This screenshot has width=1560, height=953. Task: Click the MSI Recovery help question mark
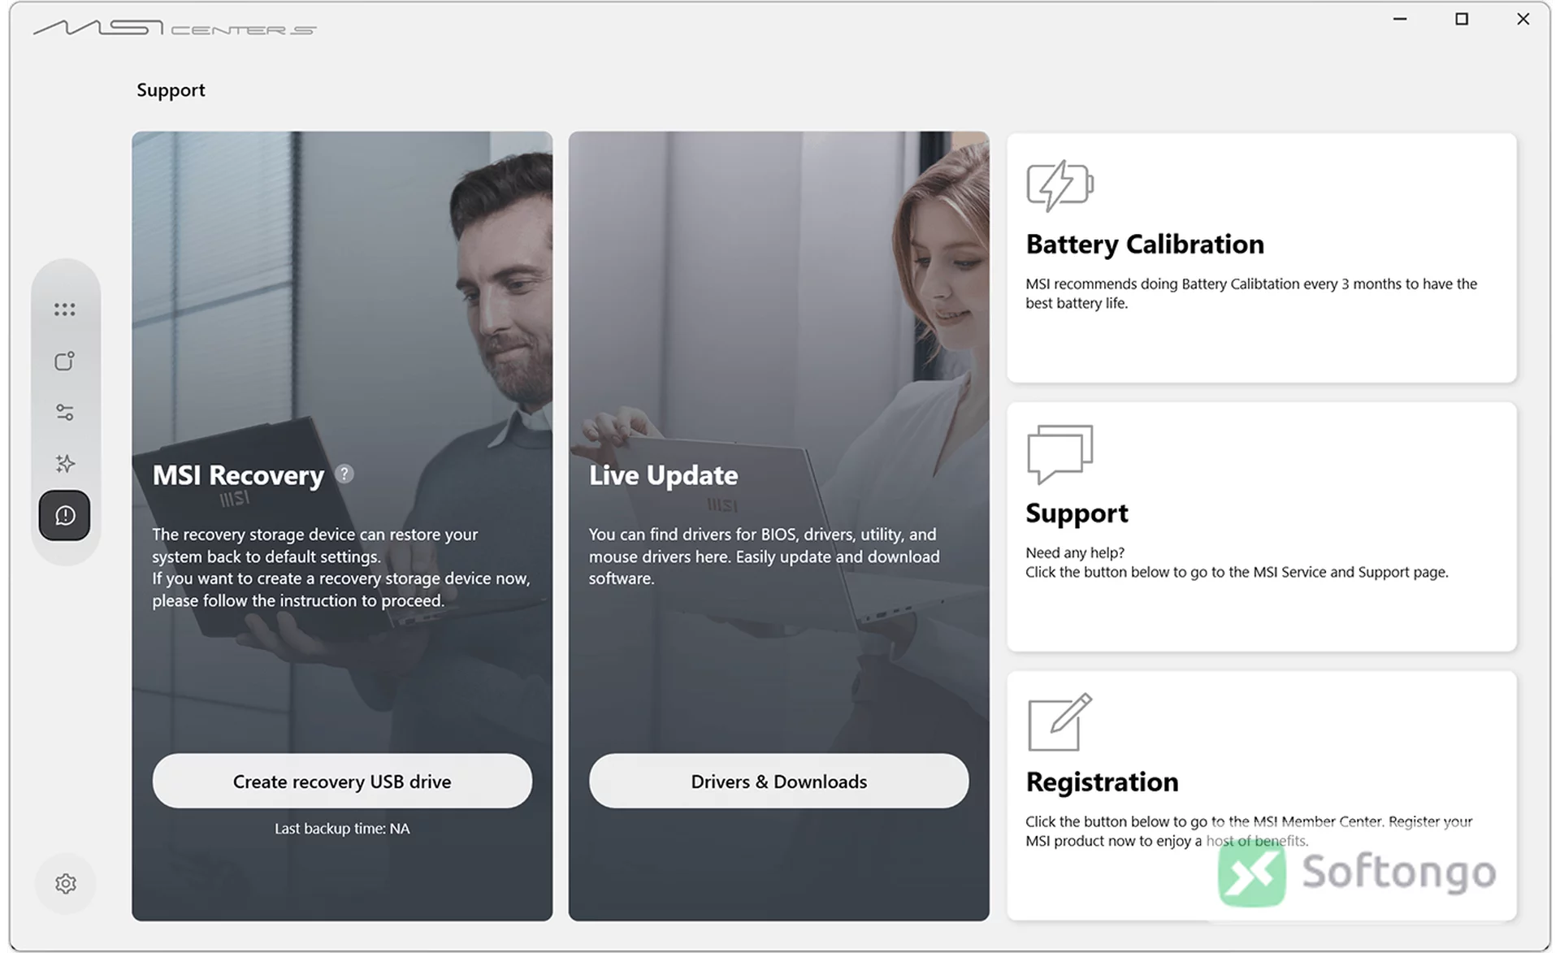[344, 474]
